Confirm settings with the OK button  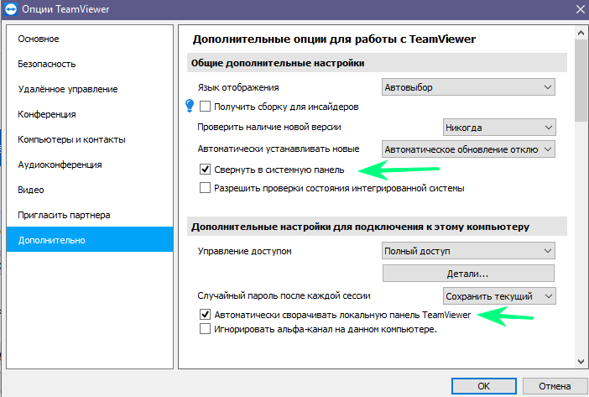coord(484,386)
